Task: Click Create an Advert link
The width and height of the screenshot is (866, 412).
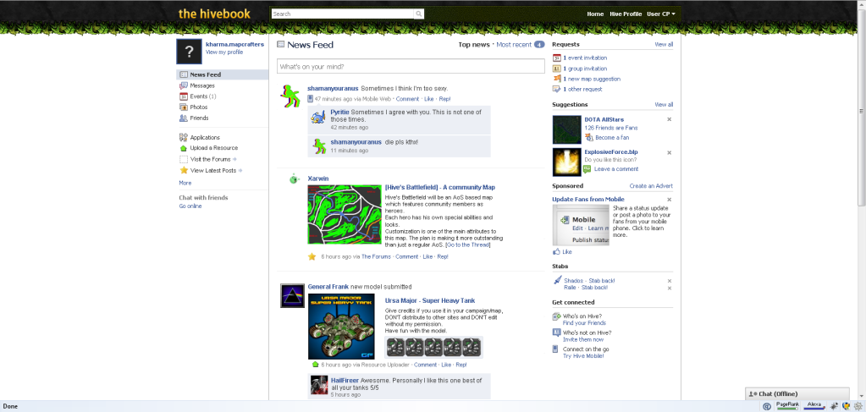Action: coord(651,186)
